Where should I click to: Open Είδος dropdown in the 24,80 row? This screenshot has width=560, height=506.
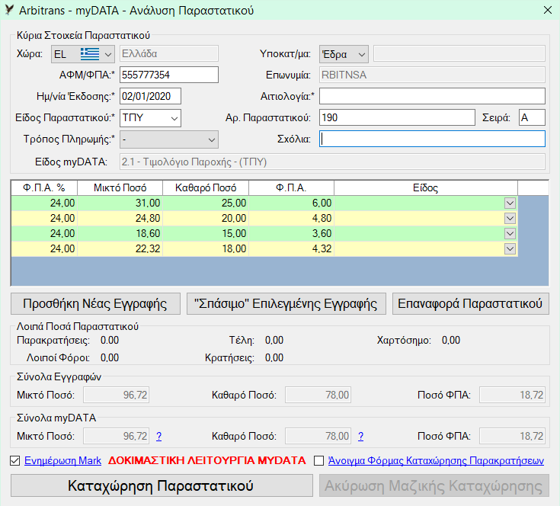tap(510, 218)
